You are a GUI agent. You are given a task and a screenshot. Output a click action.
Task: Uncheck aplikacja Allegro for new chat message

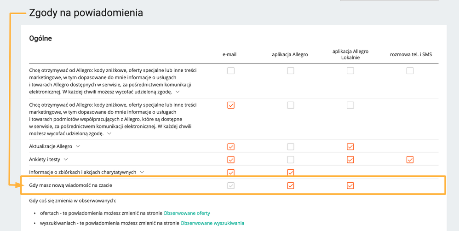[290, 185]
